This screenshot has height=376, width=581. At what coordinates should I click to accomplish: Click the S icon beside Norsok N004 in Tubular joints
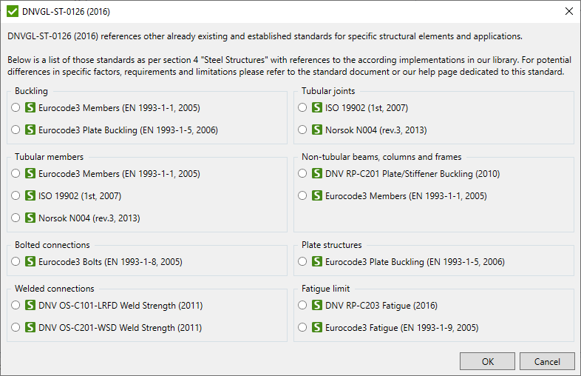click(317, 130)
